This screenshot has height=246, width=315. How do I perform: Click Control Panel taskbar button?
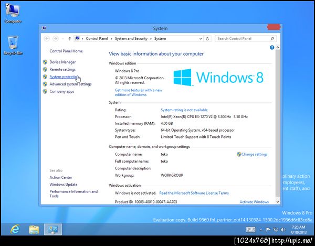pyautogui.click(x=53, y=229)
